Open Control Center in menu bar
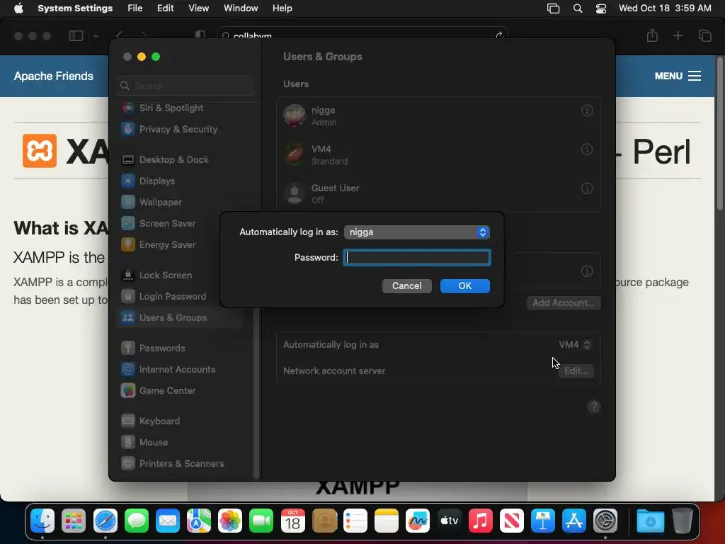725x544 pixels. (601, 8)
